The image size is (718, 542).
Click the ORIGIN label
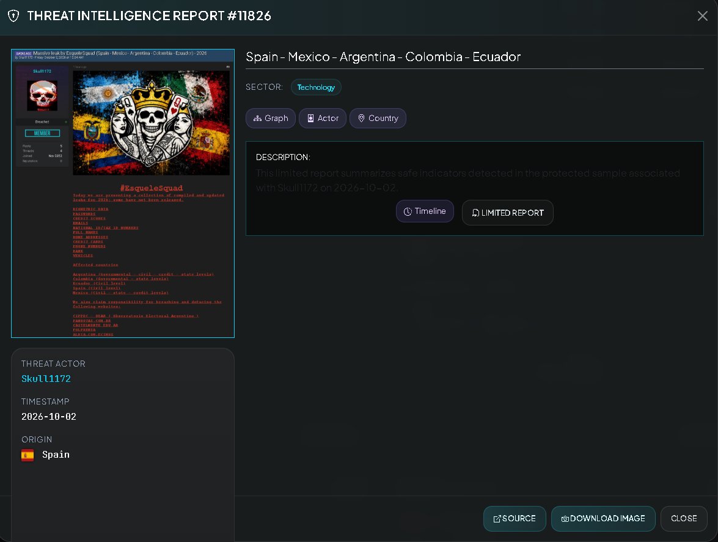pyautogui.click(x=37, y=439)
